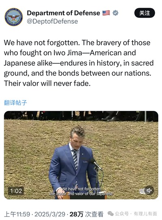Click the Department of Defense display name
The image size is (162, 220).
coord(64,13)
